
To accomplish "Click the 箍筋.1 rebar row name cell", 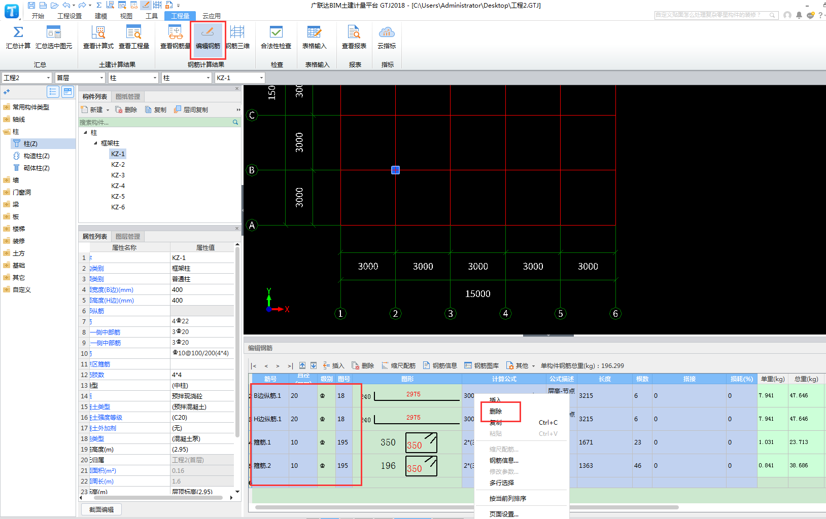I will 270,442.
